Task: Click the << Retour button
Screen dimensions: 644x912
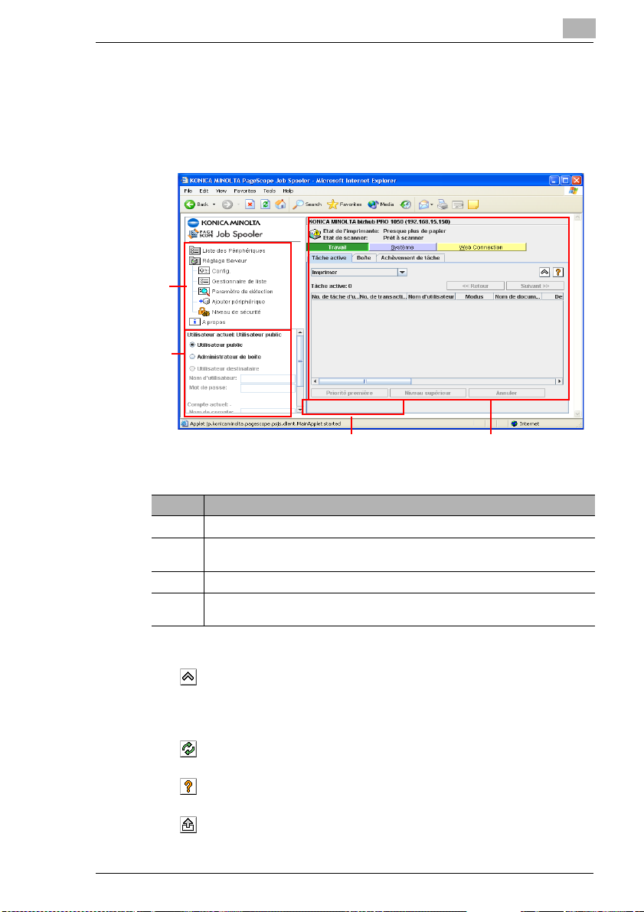Action: [476, 286]
